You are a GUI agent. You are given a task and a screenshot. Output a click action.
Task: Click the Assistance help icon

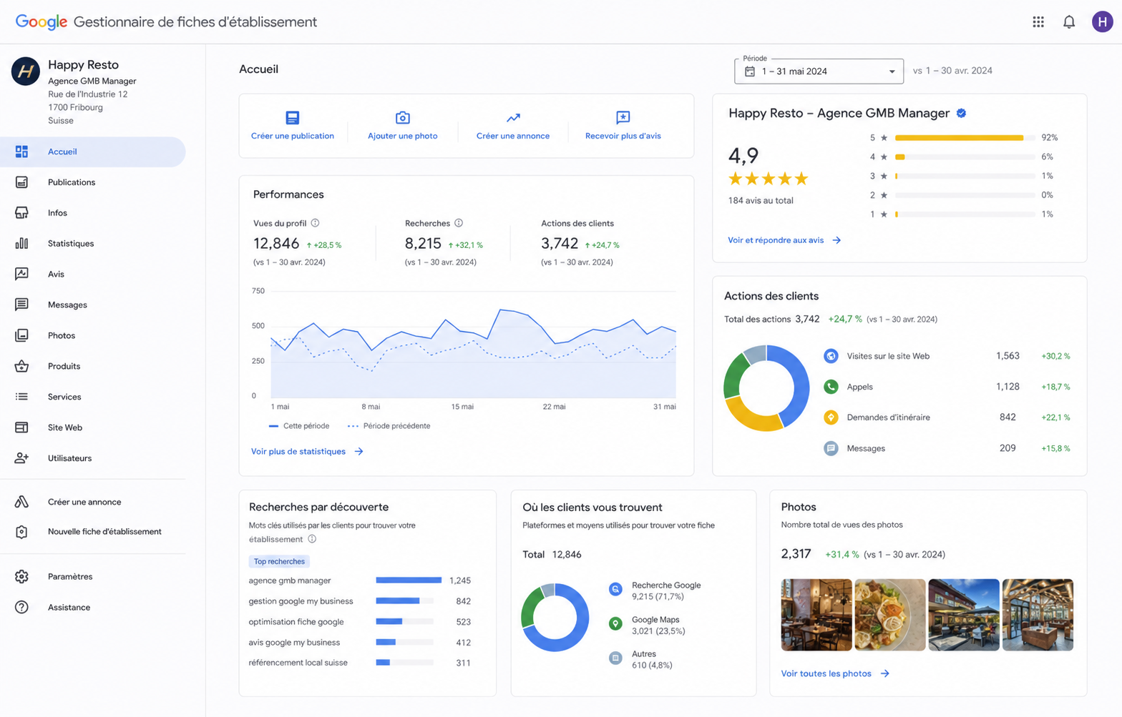pos(21,607)
